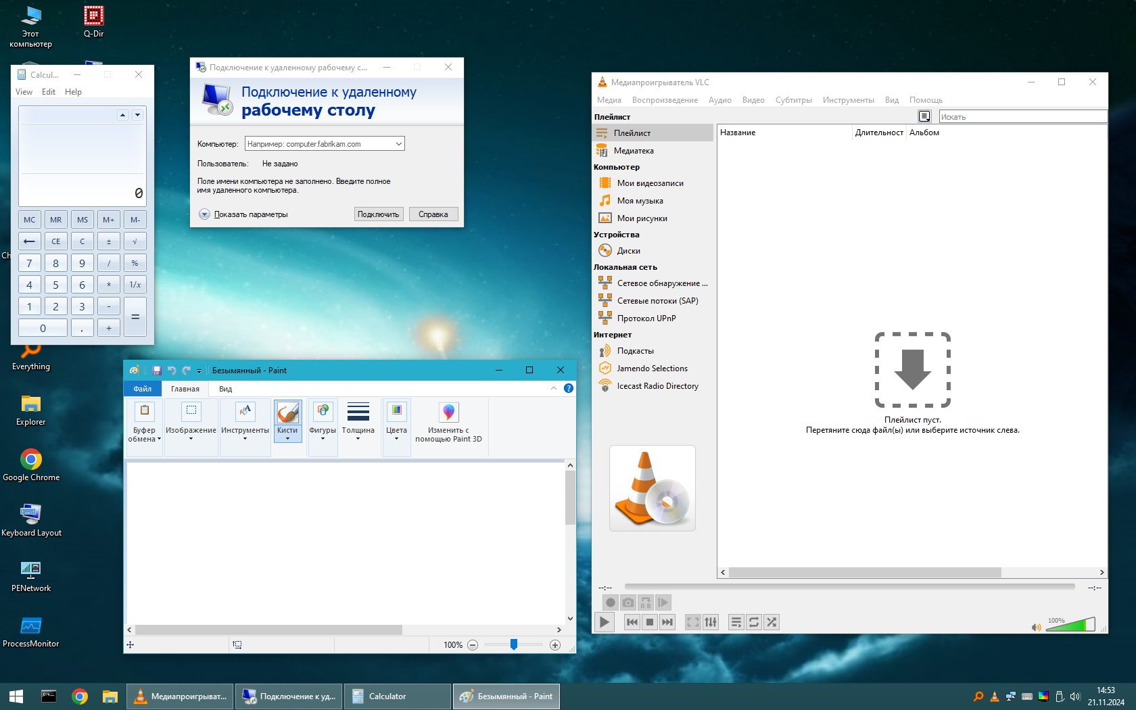Toggle VLC random shuffle mode
Image resolution: width=1136 pixels, height=710 pixels.
pos(772,622)
